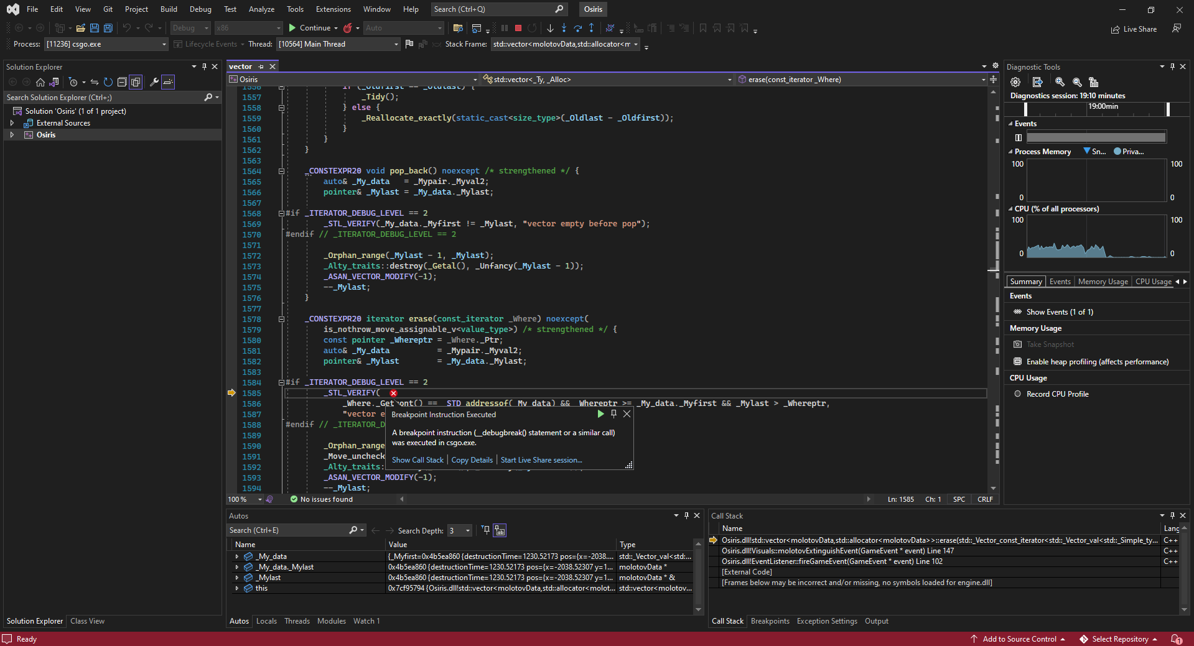Screen dimensions: 1194x646
Task: Click the Hot Reload flame icon
Action: pos(348,28)
